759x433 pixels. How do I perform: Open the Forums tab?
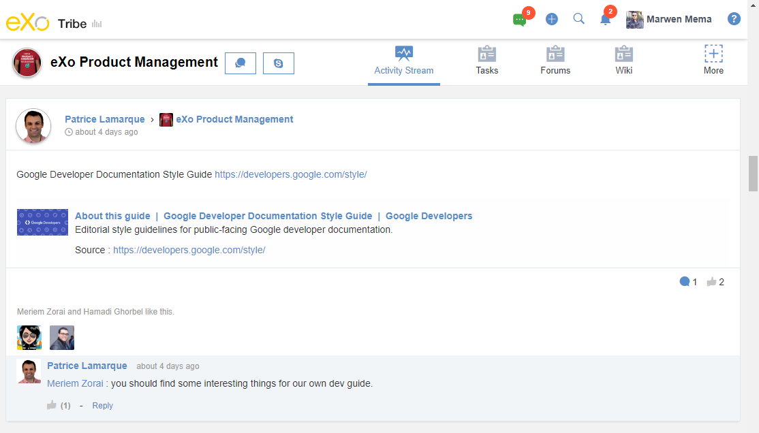pos(555,61)
